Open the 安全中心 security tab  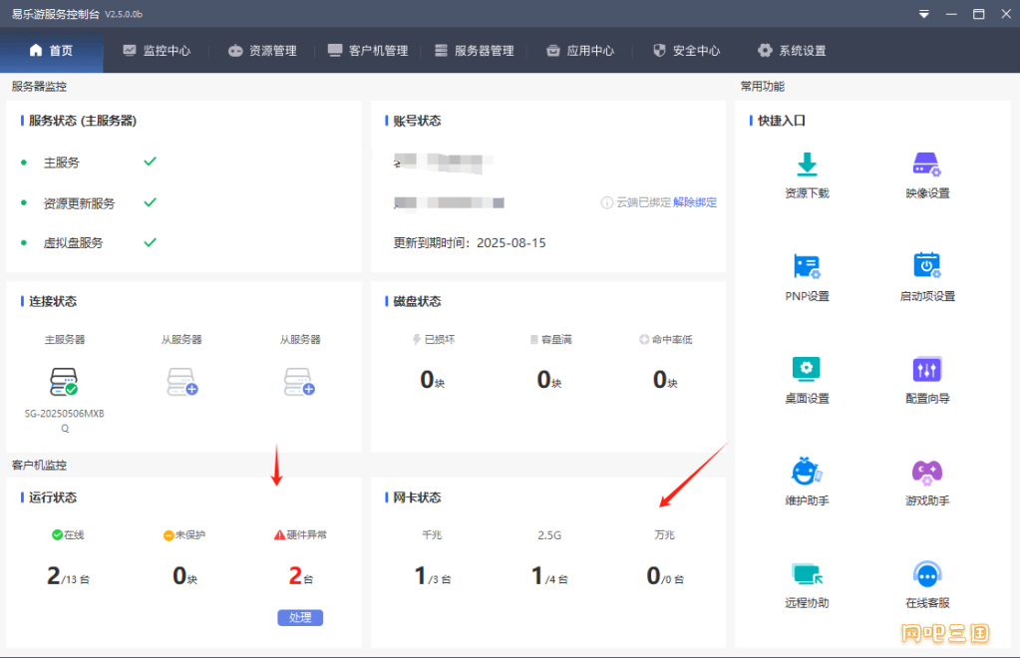coord(686,51)
